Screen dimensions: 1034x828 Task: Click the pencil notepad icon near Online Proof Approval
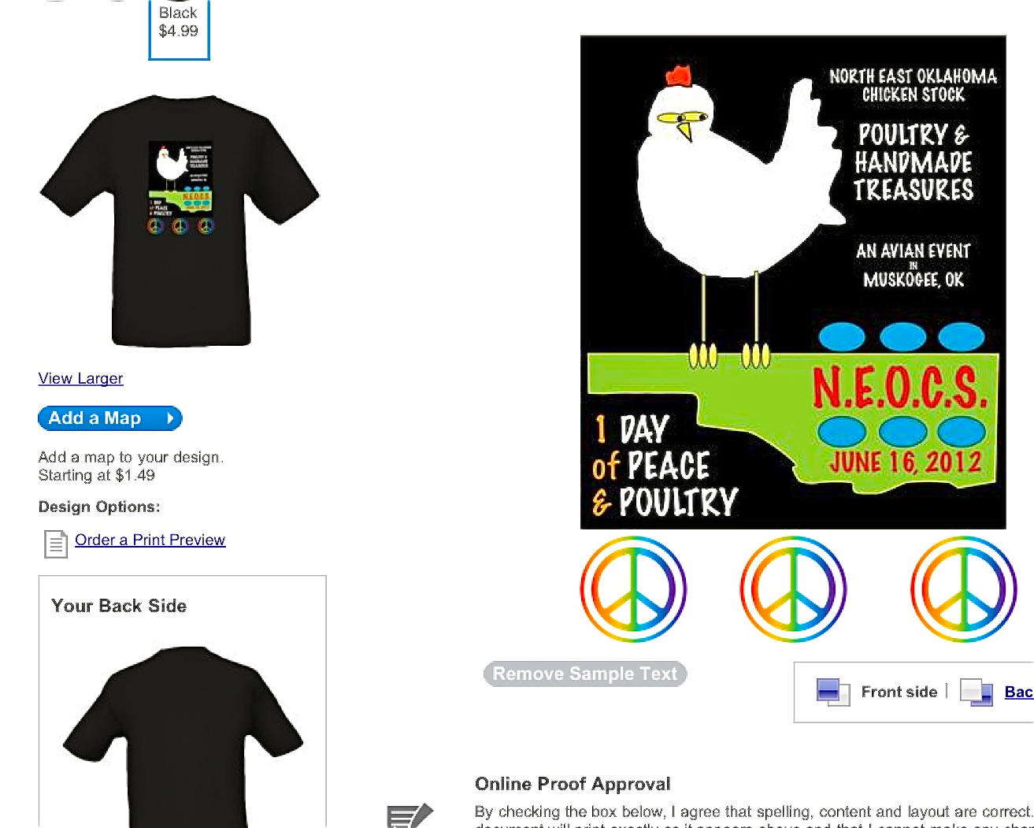tap(410, 815)
